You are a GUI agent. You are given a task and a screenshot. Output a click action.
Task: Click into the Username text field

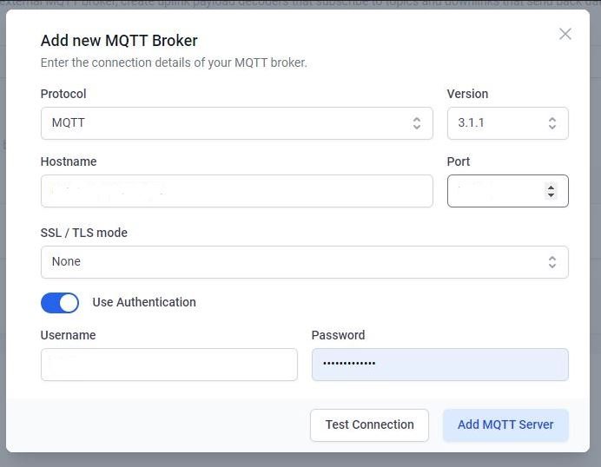click(x=168, y=365)
